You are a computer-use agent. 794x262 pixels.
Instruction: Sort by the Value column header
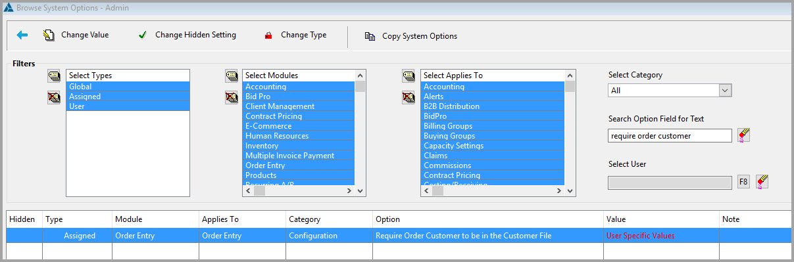pos(661,219)
